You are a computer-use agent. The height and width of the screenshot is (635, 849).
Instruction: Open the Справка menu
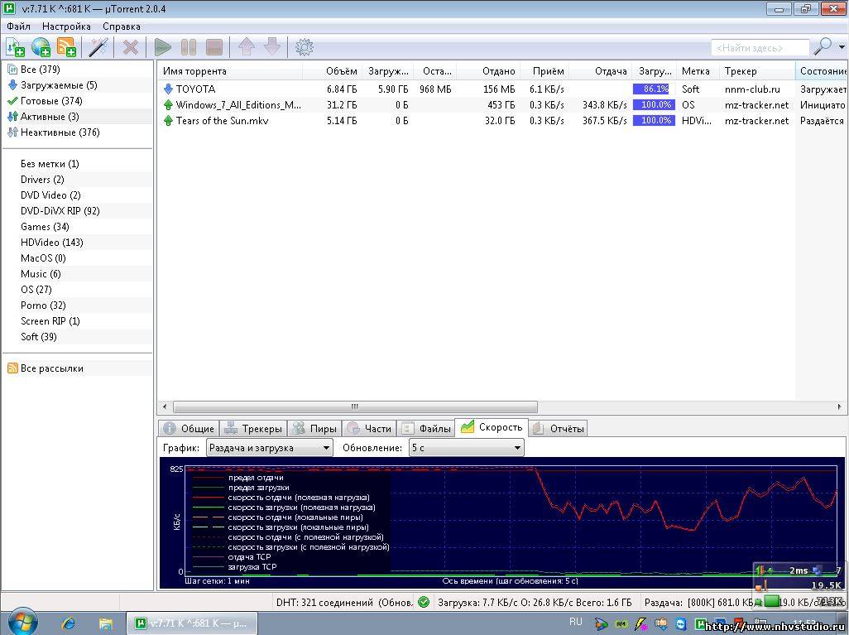point(122,26)
